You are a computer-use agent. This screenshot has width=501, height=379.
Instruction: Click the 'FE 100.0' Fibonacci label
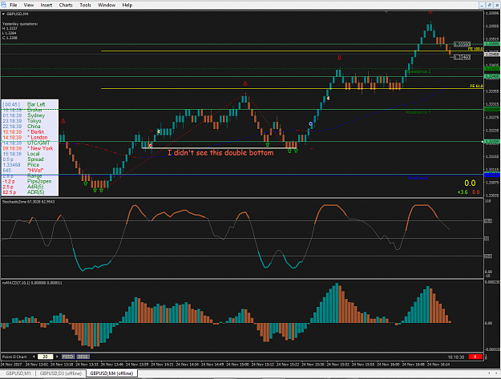[x=475, y=49]
